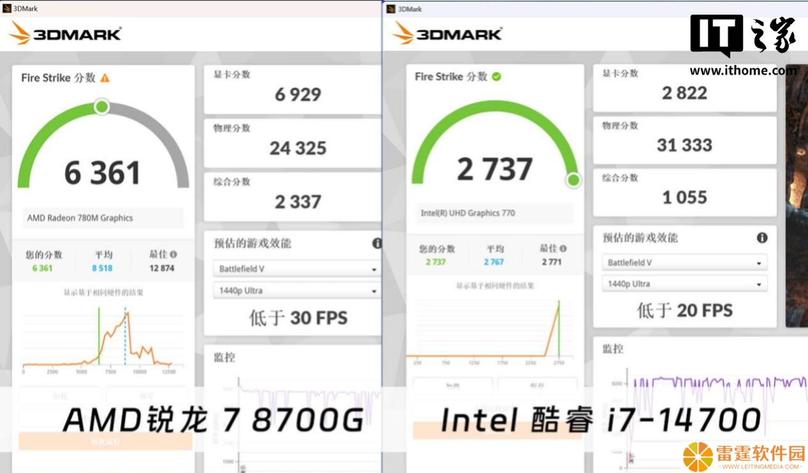Click the 物理分数 label above 31 333

(x=620, y=126)
